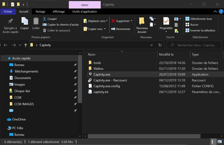This screenshot has height=145, width=224.
Task: Click the Coller clipboard icon
Action: pyautogui.click(x=36, y=21)
